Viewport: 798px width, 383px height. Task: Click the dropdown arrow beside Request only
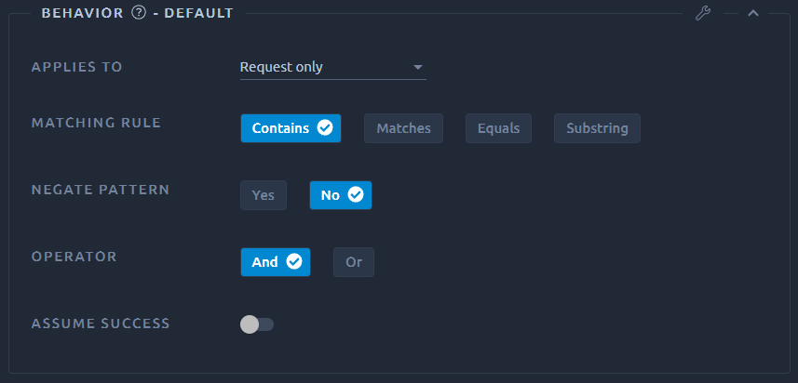coord(418,68)
